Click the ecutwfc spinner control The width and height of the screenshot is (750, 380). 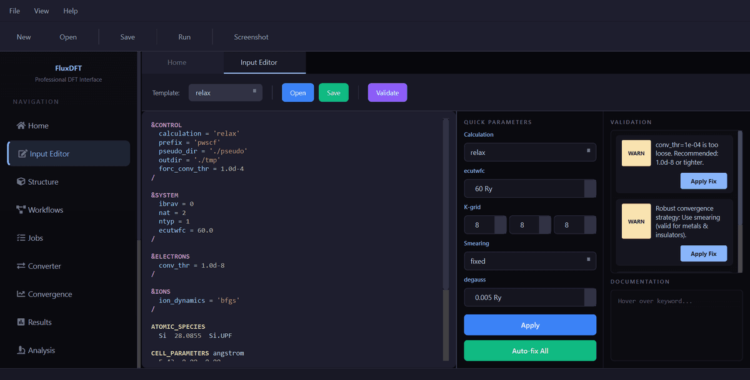[x=589, y=188]
